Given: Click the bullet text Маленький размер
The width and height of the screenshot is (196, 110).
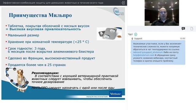Looking at the screenshot, I should click(23, 35).
